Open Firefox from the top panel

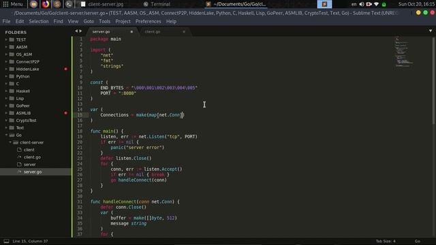[x=46, y=4]
